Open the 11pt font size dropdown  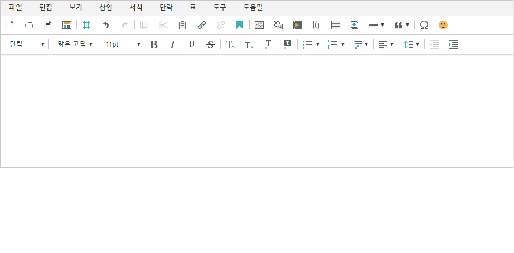(x=123, y=44)
